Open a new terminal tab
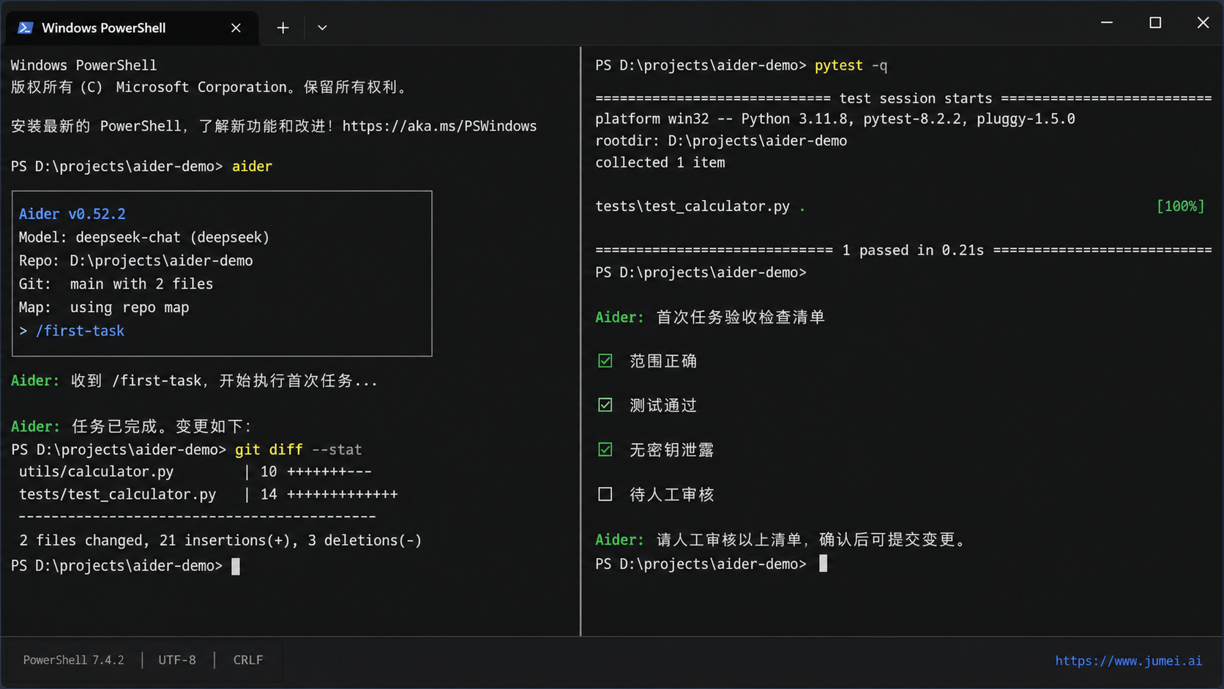The image size is (1224, 689). (x=283, y=28)
